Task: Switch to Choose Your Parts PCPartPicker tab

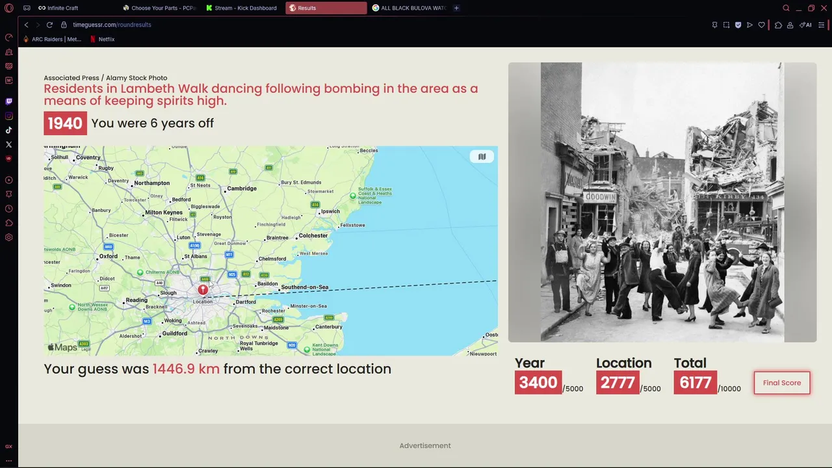Action: click(159, 8)
